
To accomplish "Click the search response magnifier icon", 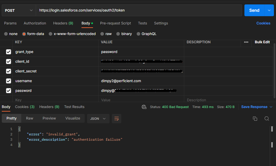I will (x=267, y=119).
